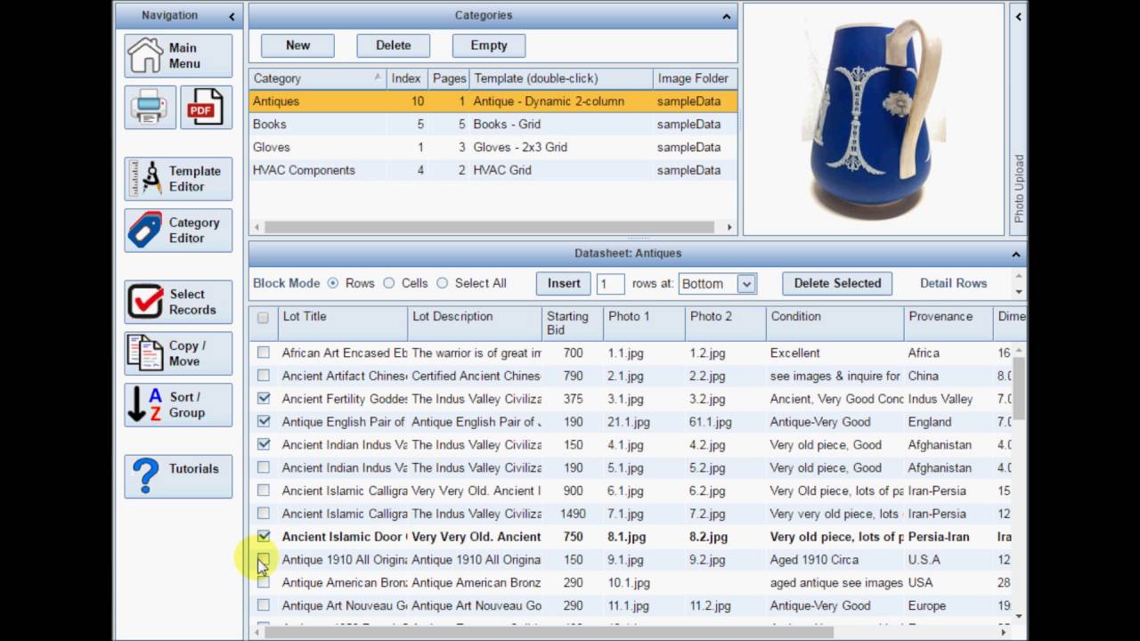This screenshot has width=1140, height=641.
Task: Select Rows block mode radio
Action: 333,283
